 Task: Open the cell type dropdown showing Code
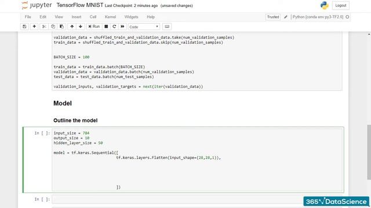point(144,27)
